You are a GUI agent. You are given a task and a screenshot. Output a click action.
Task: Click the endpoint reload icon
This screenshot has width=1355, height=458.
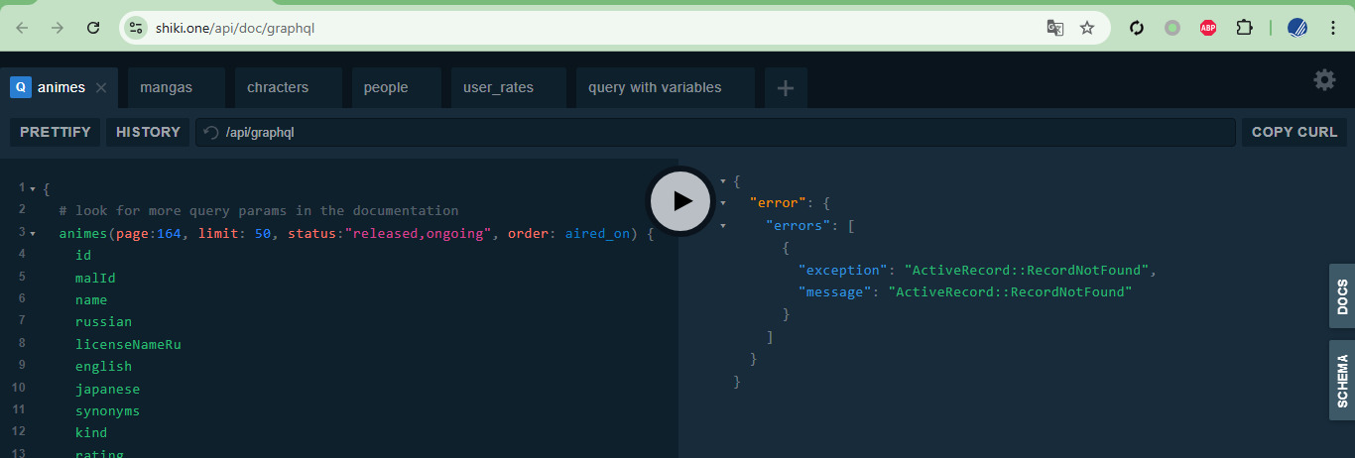210,132
